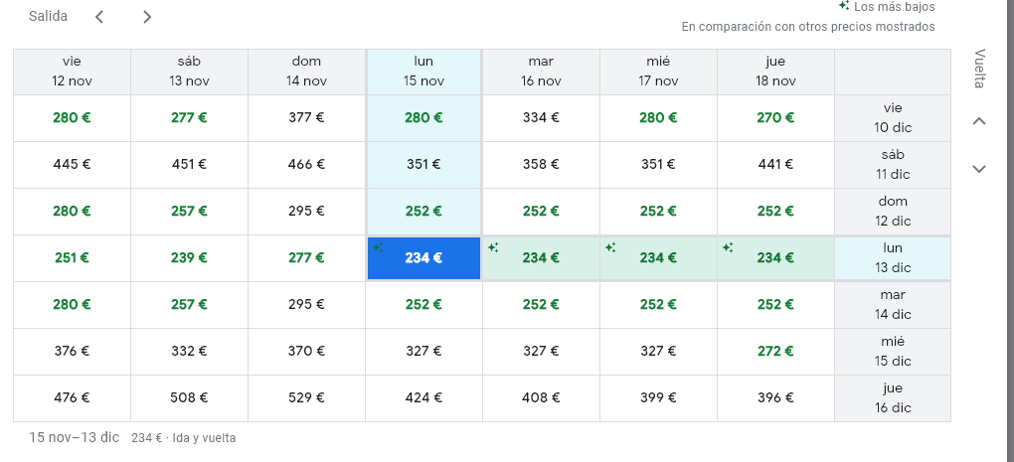Select the 445 € fare
The height and width of the screenshot is (462, 1014).
click(x=72, y=165)
